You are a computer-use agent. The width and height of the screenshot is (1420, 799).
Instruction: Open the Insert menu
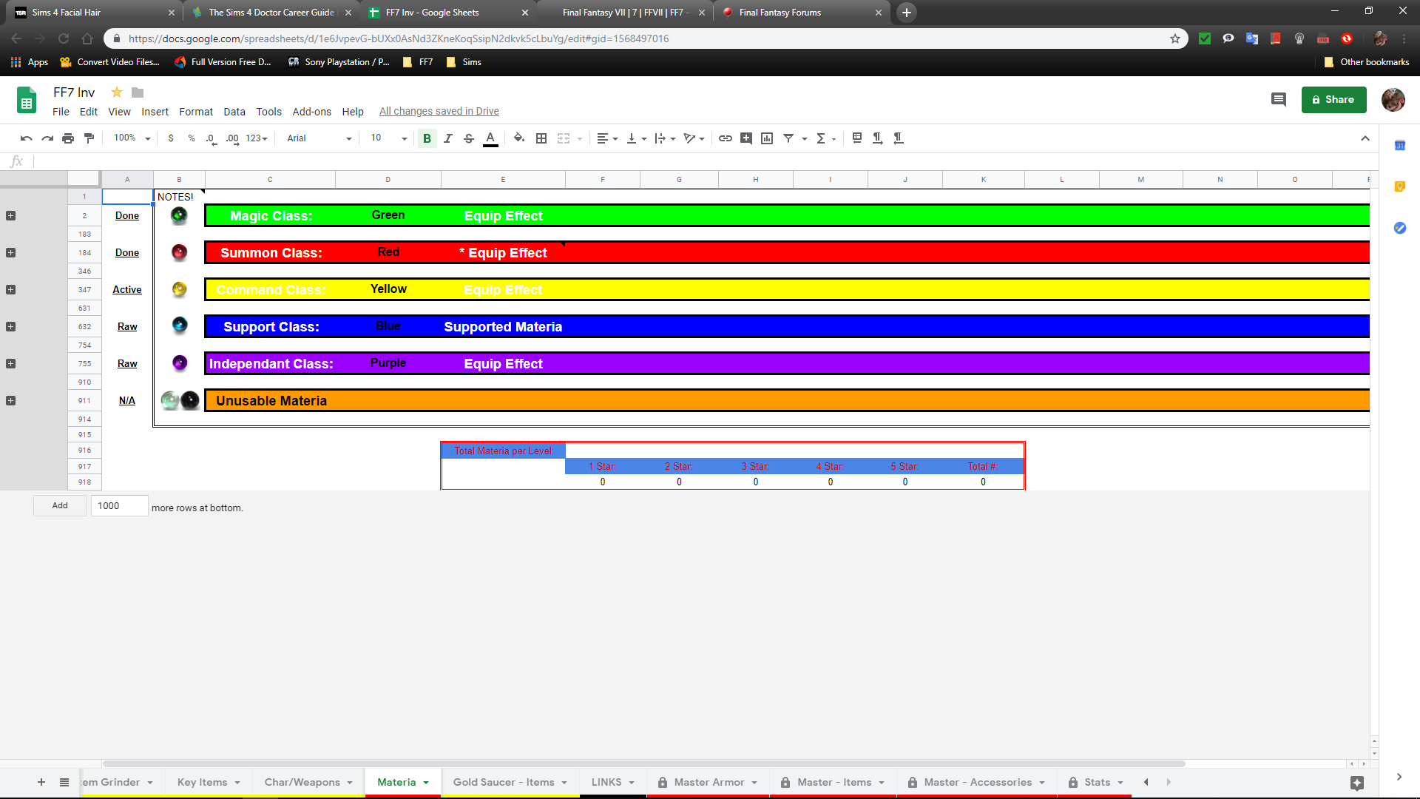[x=155, y=112]
